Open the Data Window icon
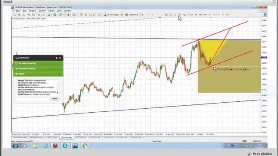Image resolution: width=278 pixels, height=156 pixels. (x=86, y=15)
